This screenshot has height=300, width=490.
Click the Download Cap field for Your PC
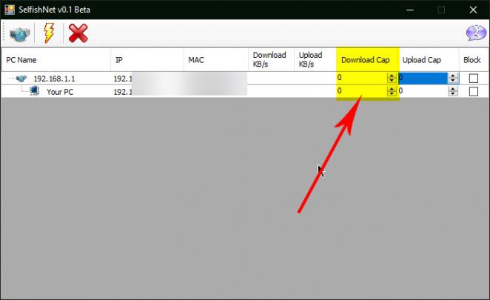(362, 91)
